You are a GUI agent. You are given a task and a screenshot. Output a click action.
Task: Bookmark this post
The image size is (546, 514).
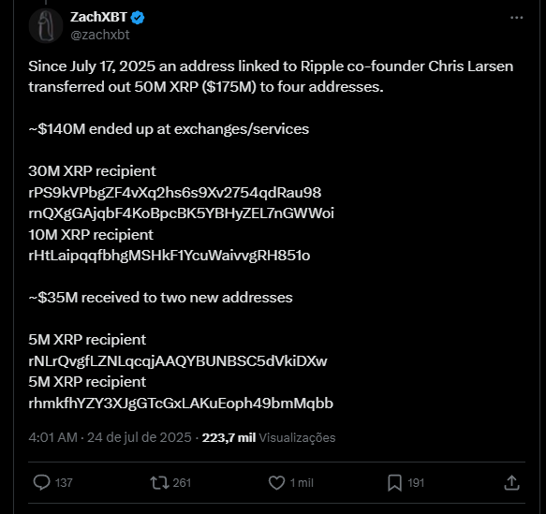coord(394,483)
